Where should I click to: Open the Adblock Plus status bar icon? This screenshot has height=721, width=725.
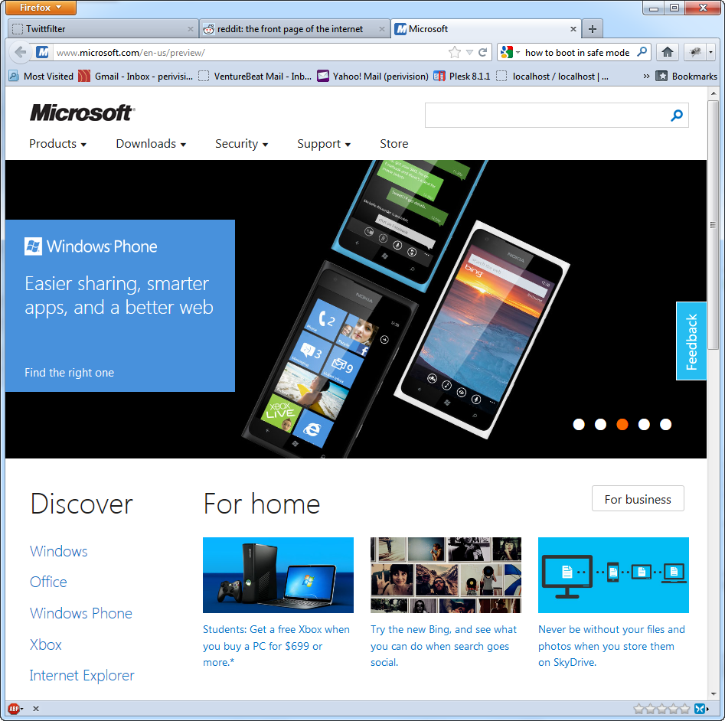(x=15, y=708)
